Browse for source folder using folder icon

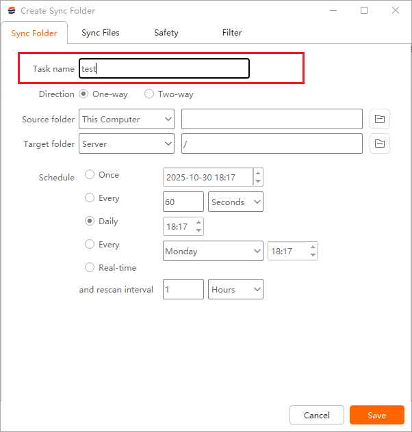380,119
